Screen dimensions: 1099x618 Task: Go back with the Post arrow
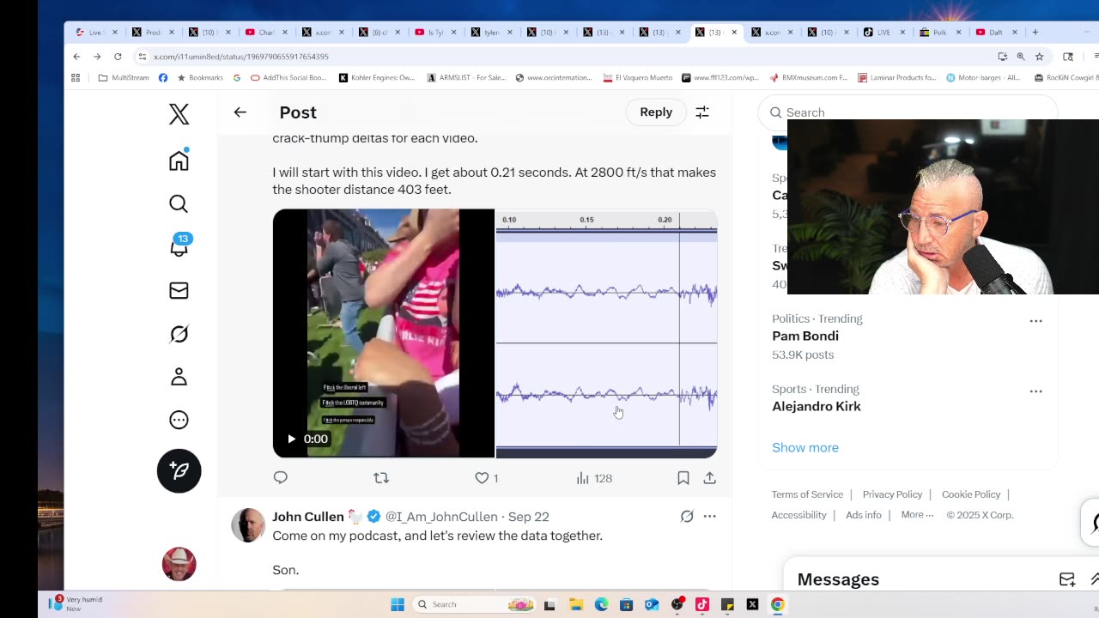click(240, 112)
